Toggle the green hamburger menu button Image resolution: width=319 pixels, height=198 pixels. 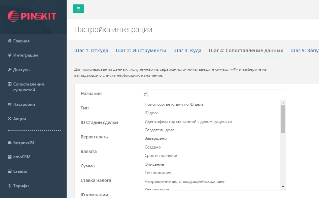click(78, 9)
